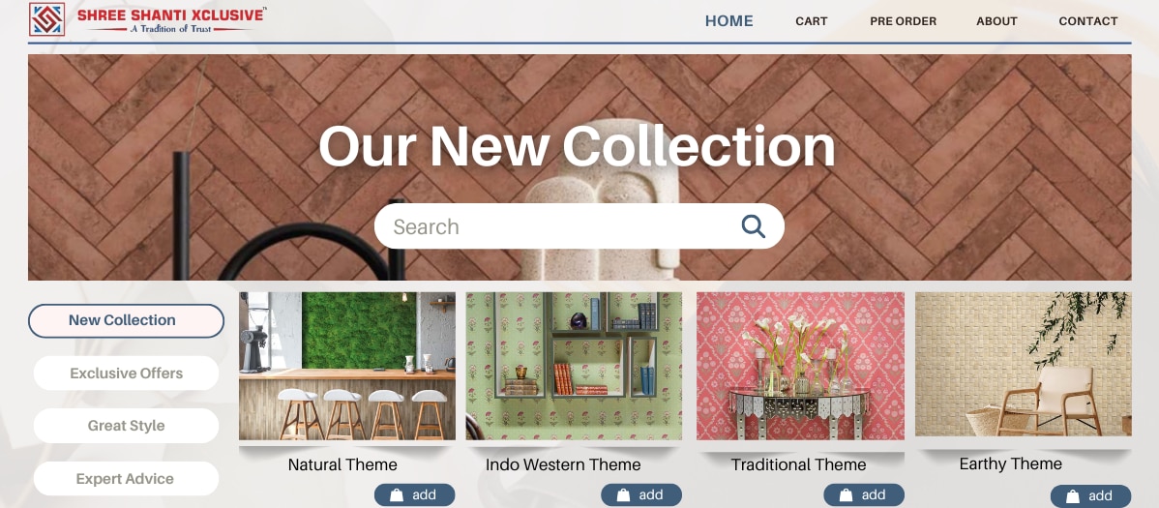Click shopping bag icon under Indo Western Theme
1159x508 pixels.
tap(623, 494)
